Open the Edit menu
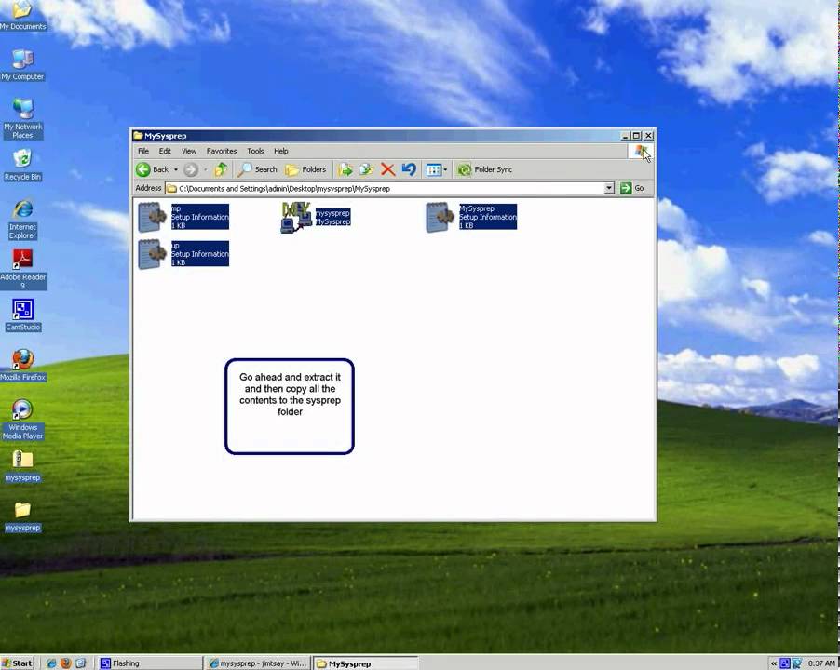The image size is (840, 670). 165,151
